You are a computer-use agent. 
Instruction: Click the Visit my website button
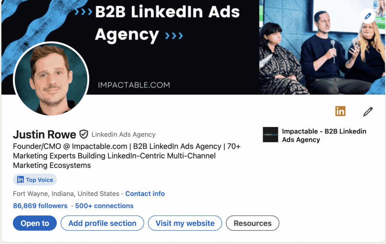point(185,223)
